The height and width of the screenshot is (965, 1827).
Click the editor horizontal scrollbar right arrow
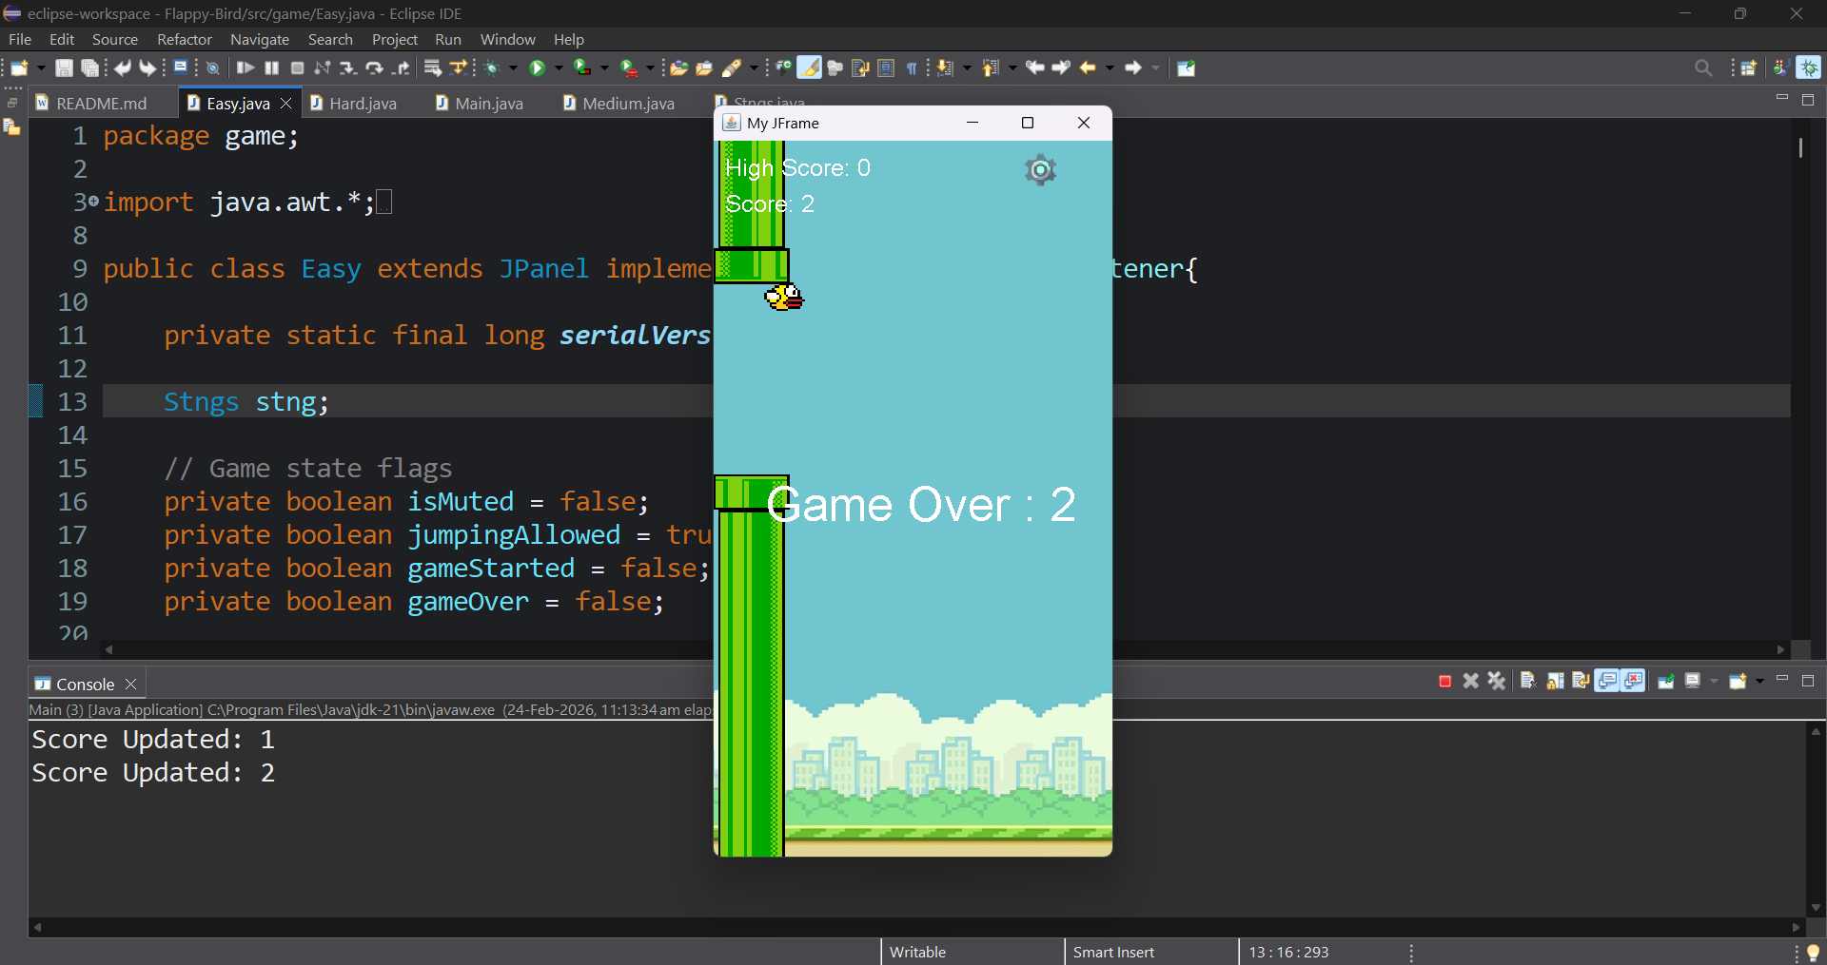pyautogui.click(x=1780, y=649)
